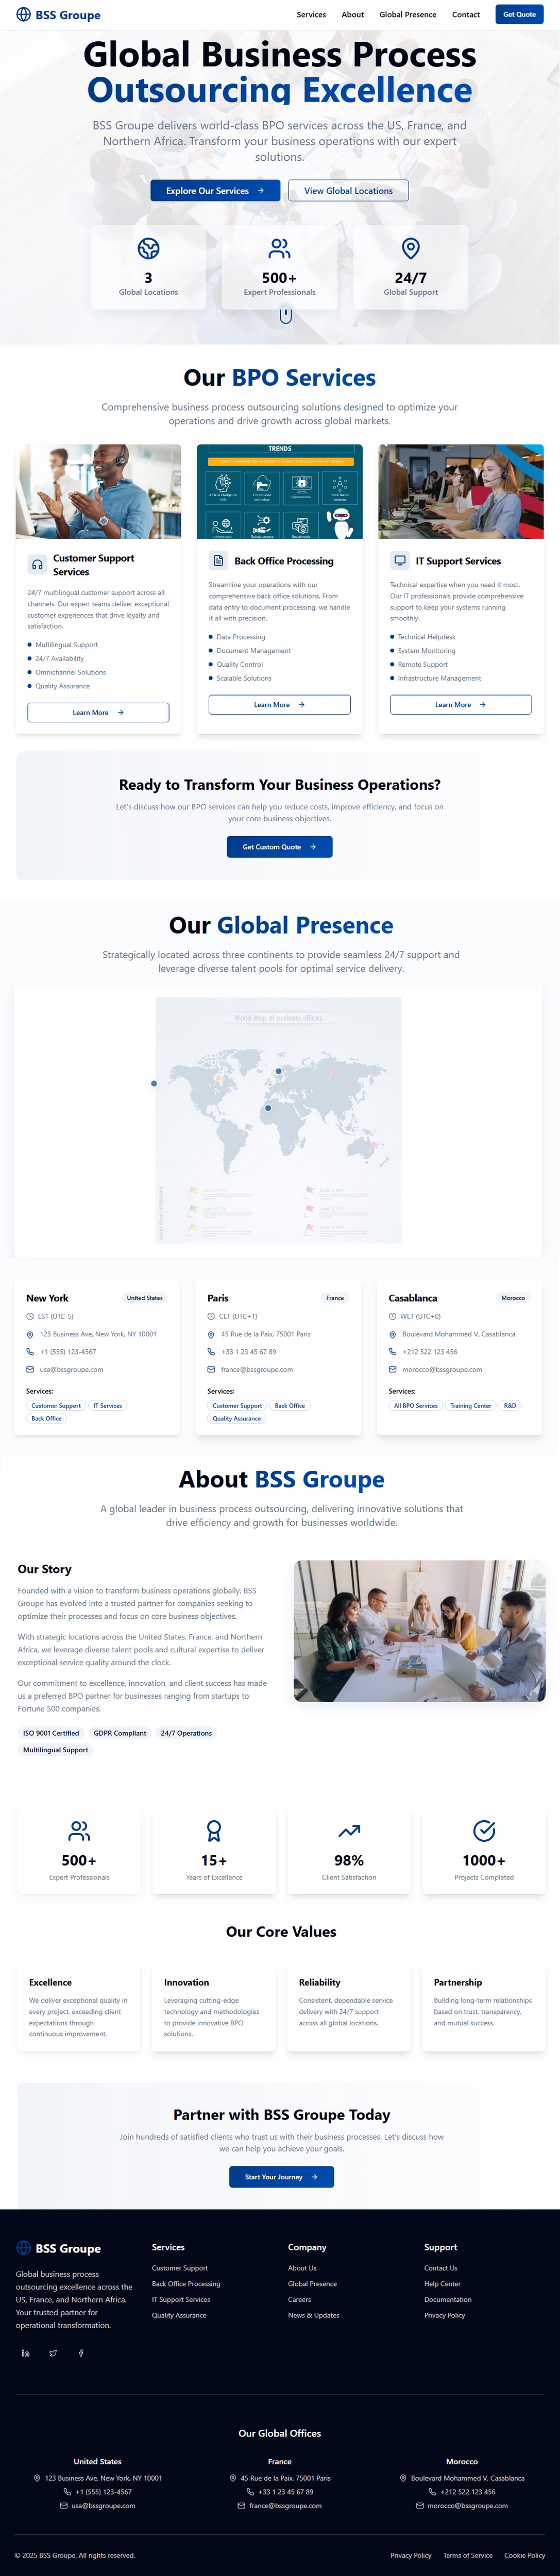The image size is (560, 2576).
Task: Open the News & Updates footer link
Action: [x=313, y=2315]
